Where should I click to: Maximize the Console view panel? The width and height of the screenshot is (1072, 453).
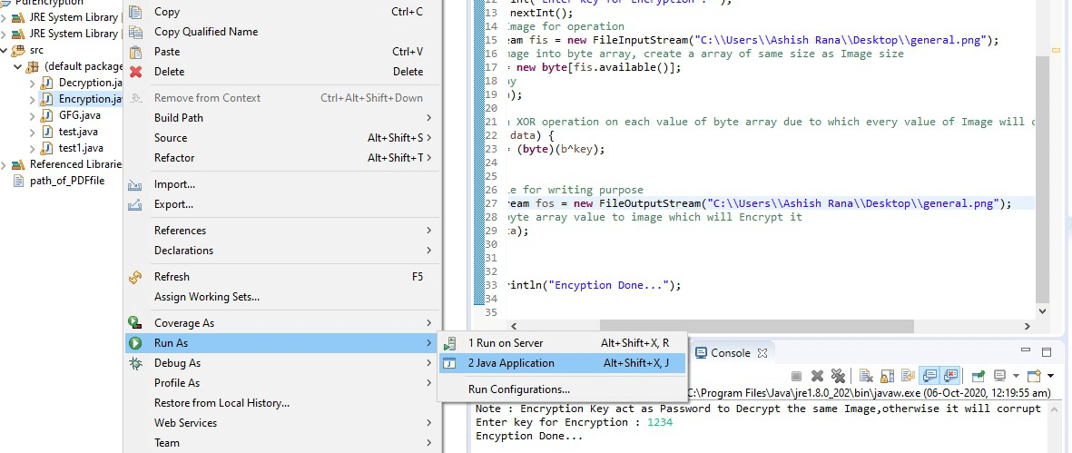click(1046, 352)
